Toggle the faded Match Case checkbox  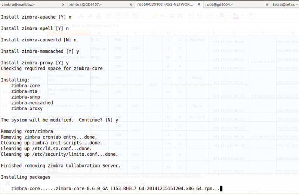click(111, 183)
